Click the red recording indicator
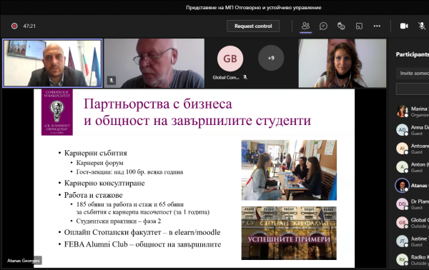Viewport: 429px width, 270px height. (x=14, y=26)
